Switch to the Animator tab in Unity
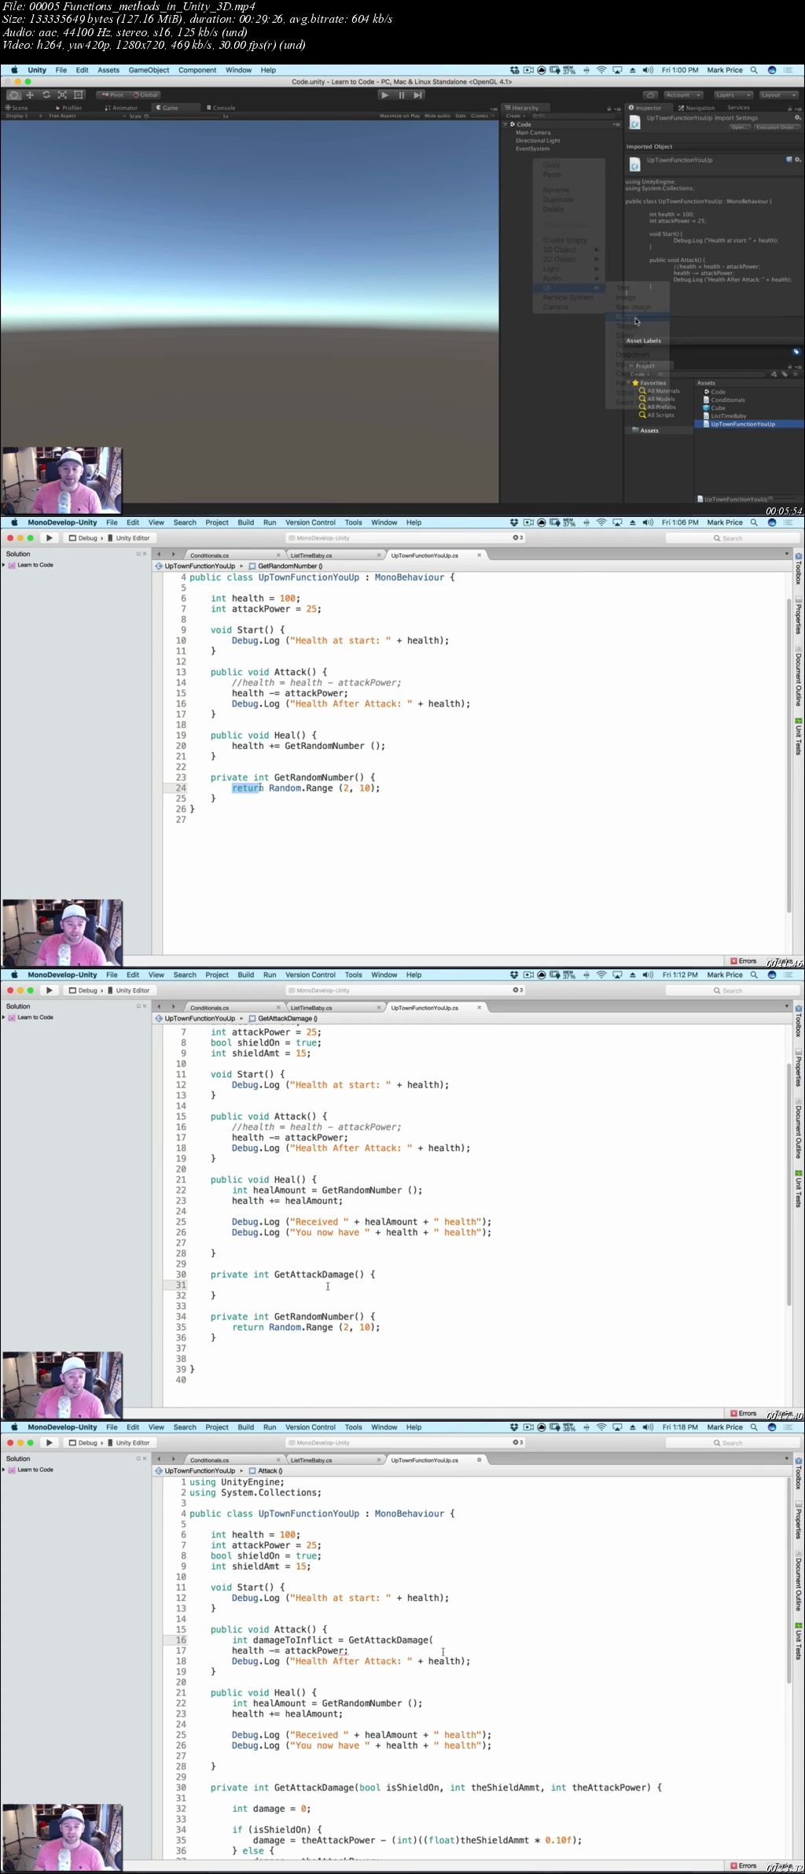805x1874 pixels. click(122, 108)
